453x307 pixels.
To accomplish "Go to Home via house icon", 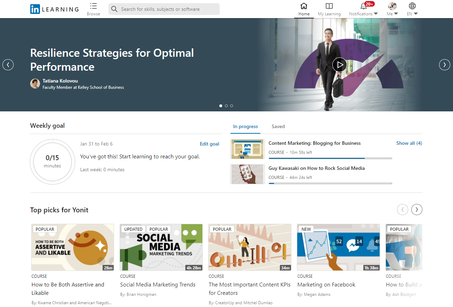I will 304,6.
